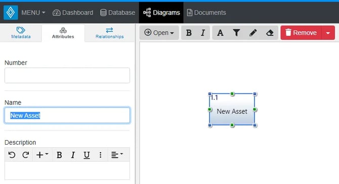Screen dimensions: 339x184
Task: Expand the Remove button dropdown arrow
Action: (328, 33)
